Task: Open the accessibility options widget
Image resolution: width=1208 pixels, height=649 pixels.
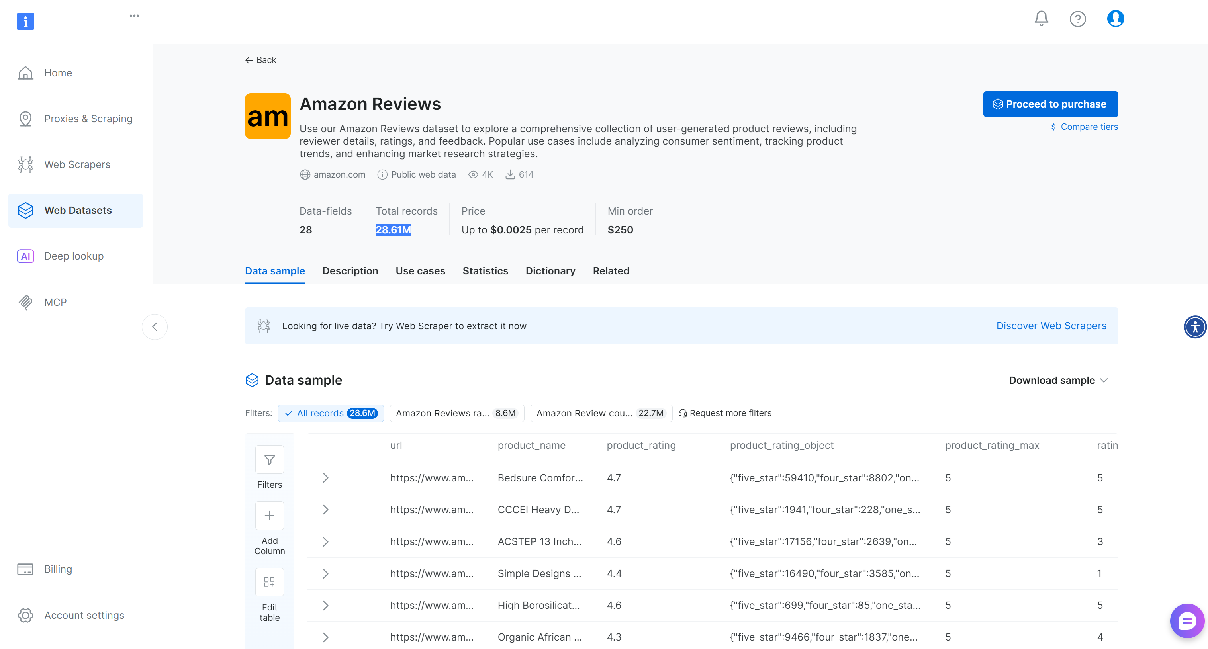Action: 1195,327
